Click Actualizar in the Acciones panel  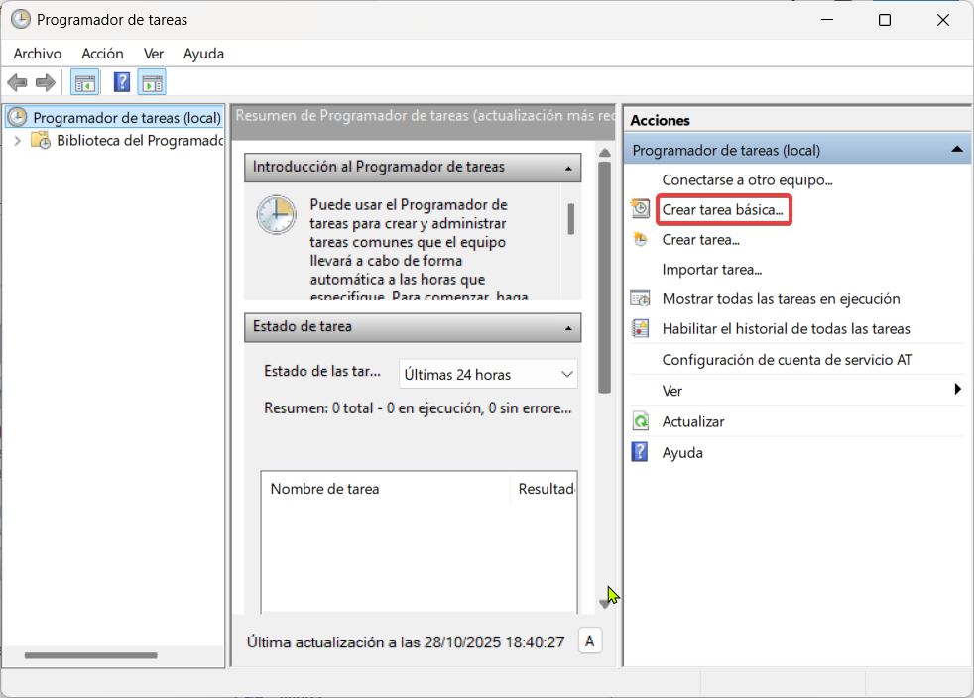(692, 422)
